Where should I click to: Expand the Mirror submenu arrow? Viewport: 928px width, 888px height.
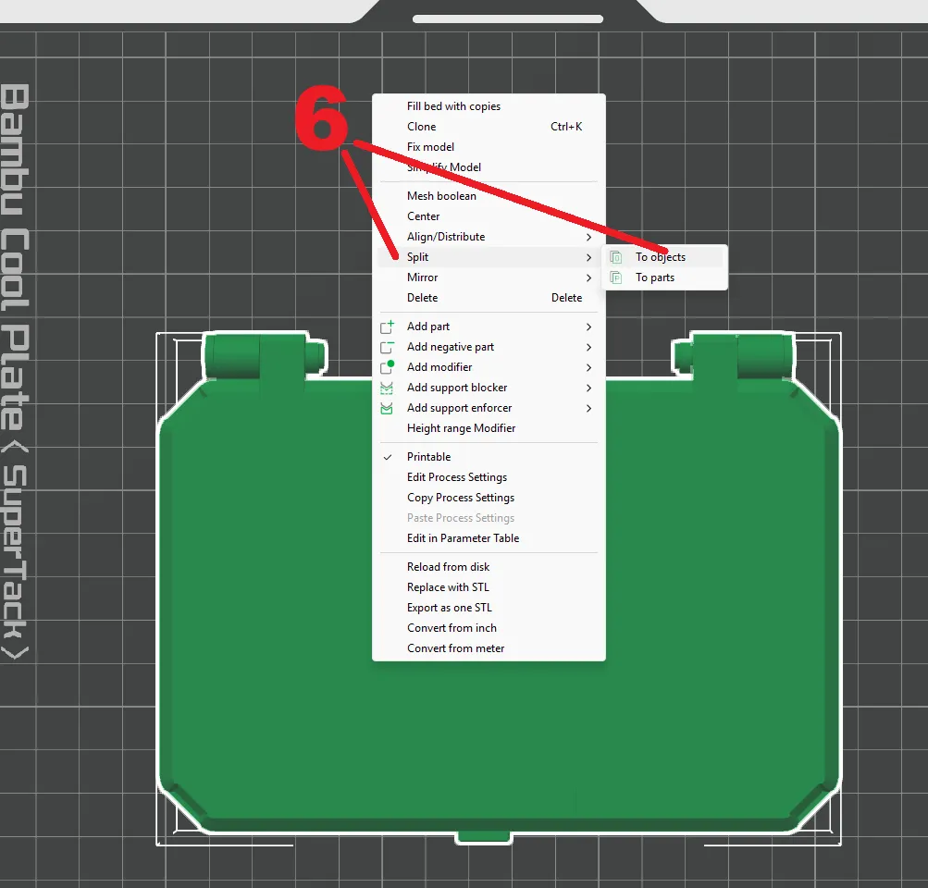588,278
